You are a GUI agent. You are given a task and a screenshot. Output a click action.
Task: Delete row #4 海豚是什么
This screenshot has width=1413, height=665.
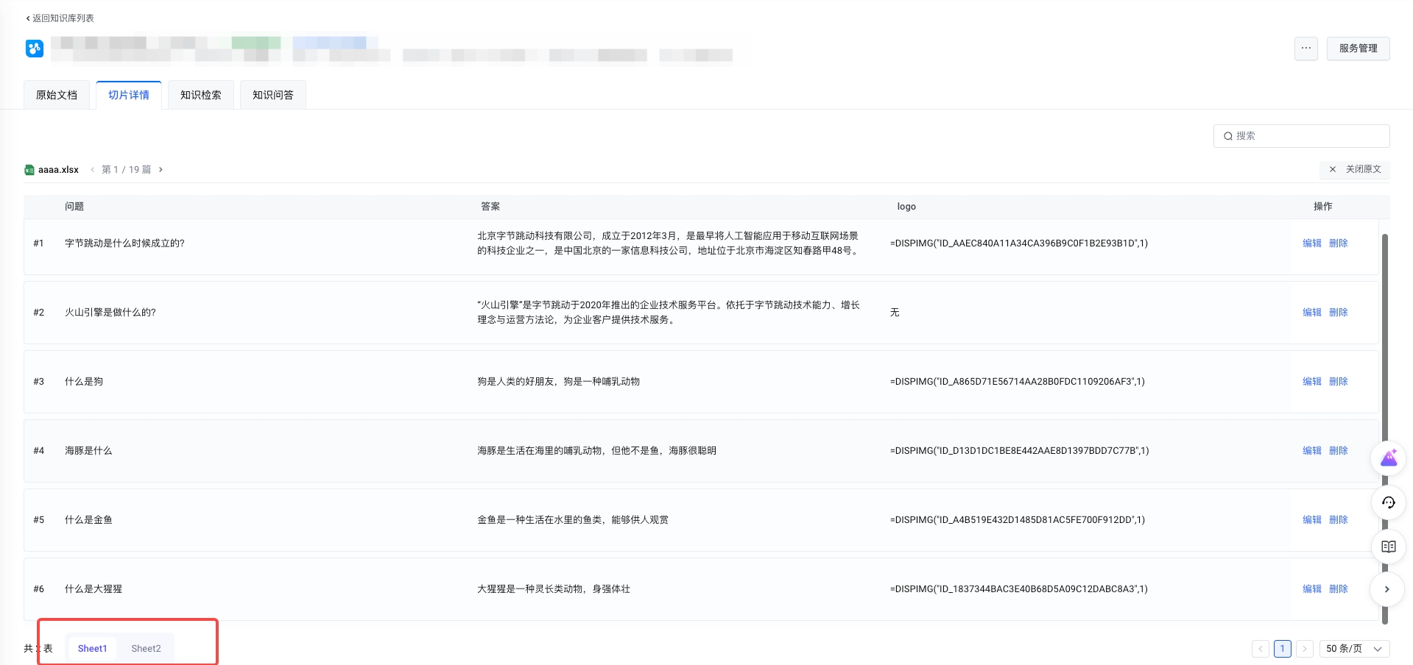[1338, 451]
